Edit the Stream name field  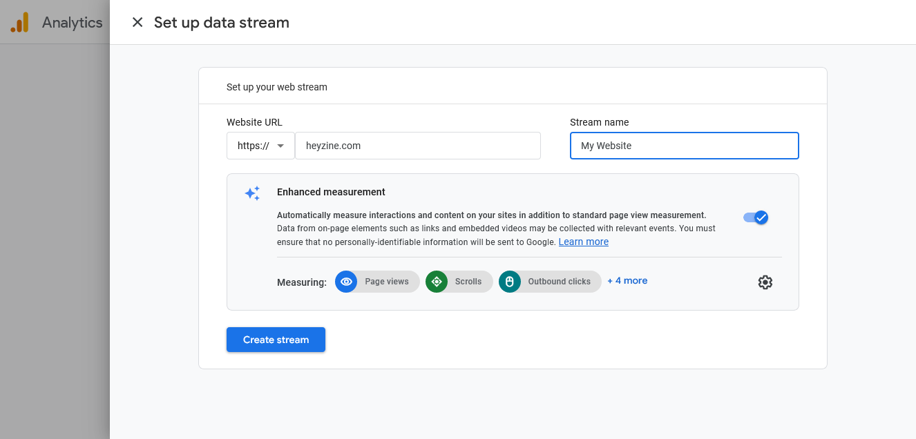coord(684,146)
